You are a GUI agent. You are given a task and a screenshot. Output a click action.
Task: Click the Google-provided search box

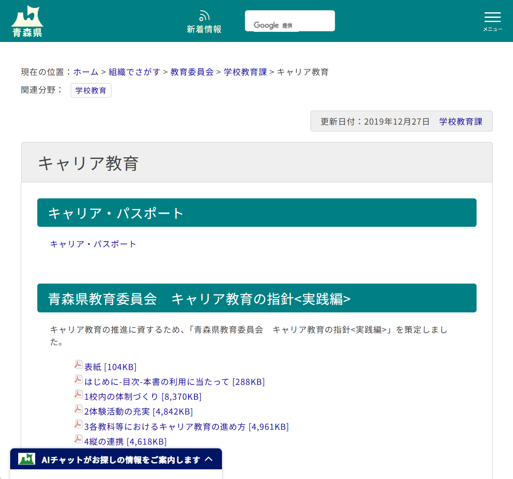coord(290,20)
